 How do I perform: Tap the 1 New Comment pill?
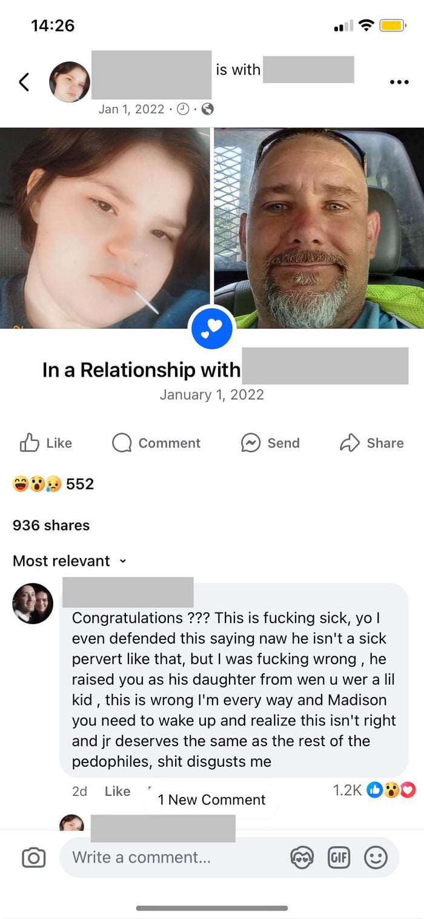tap(211, 800)
